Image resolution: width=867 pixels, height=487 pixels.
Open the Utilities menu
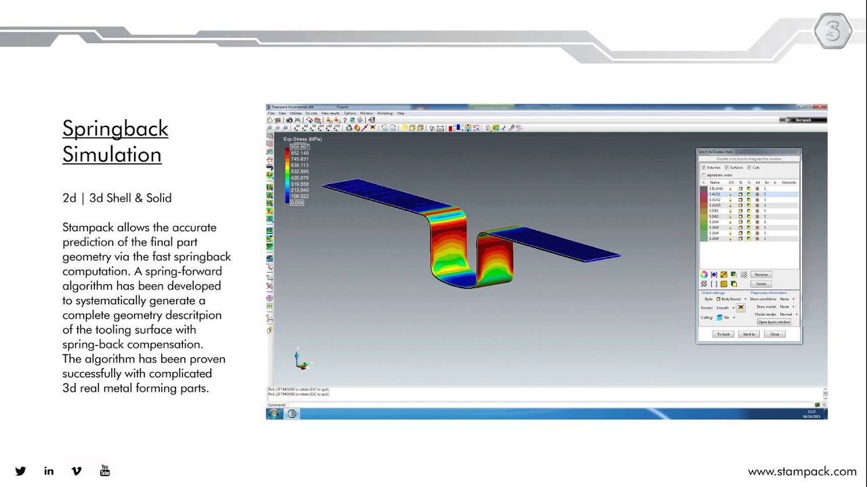[296, 113]
